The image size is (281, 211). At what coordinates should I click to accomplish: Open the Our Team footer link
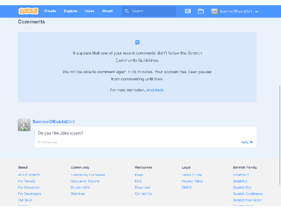[x=25, y=200]
